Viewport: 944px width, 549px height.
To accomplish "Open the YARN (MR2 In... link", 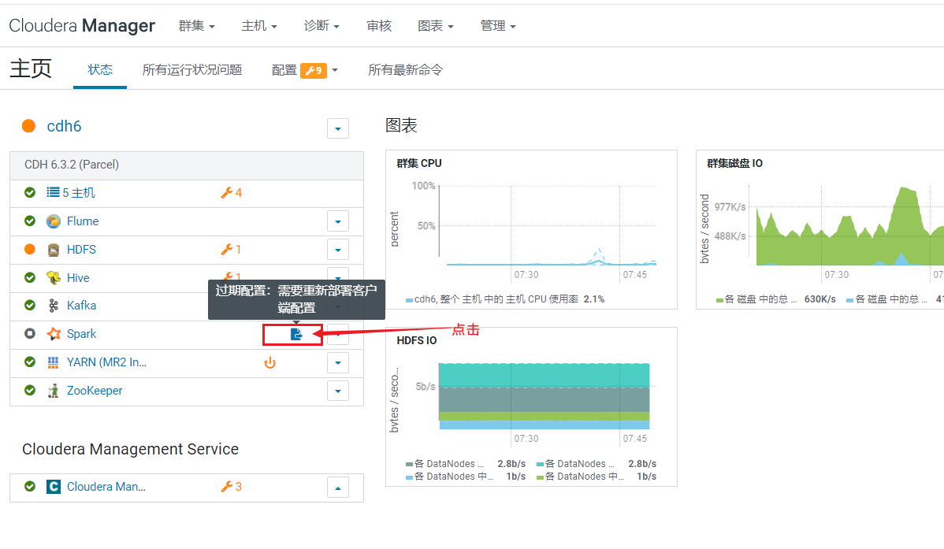I will coord(106,362).
